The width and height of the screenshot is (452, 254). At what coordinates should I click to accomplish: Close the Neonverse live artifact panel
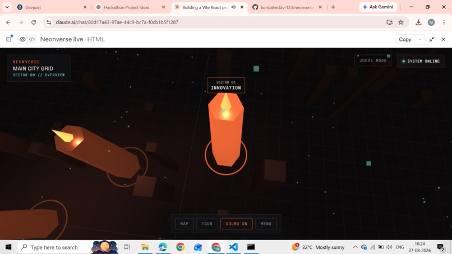[444, 39]
